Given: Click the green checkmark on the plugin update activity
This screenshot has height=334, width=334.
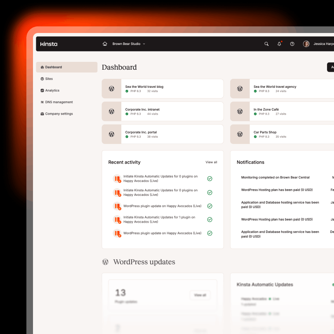Looking at the screenshot, I should point(209,206).
